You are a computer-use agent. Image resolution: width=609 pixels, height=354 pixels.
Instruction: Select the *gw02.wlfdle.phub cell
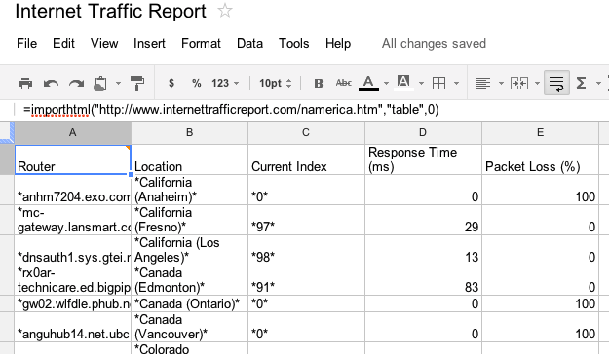(73, 303)
